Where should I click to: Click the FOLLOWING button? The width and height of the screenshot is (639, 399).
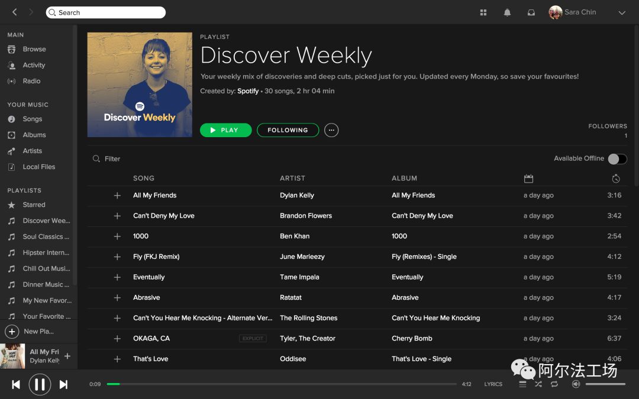click(x=288, y=130)
